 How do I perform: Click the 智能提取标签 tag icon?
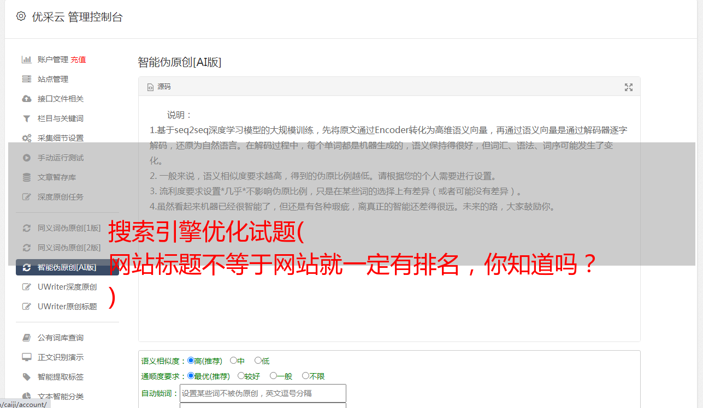pos(26,377)
